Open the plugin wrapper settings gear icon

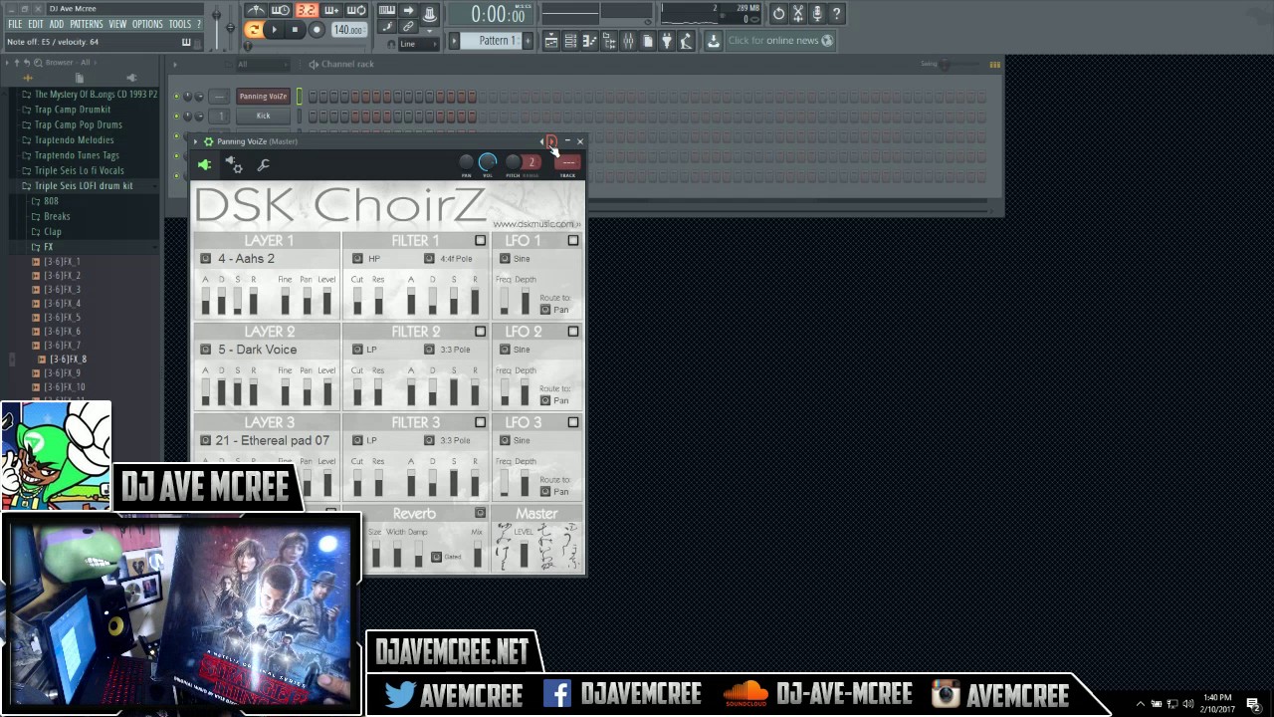pos(234,165)
